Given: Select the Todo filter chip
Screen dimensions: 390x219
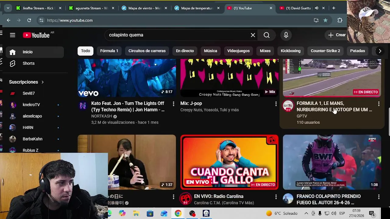Looking at the screenshot, I should 85,51.
